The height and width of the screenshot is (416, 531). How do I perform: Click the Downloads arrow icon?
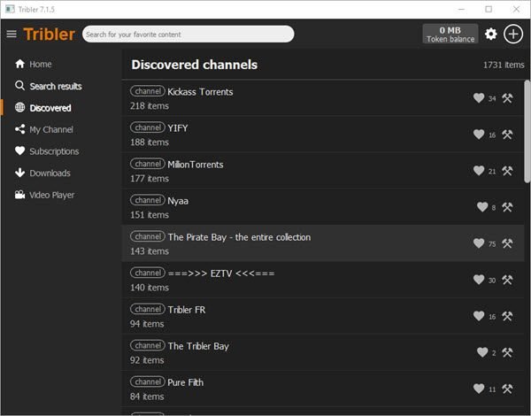(x=20, y=173)
